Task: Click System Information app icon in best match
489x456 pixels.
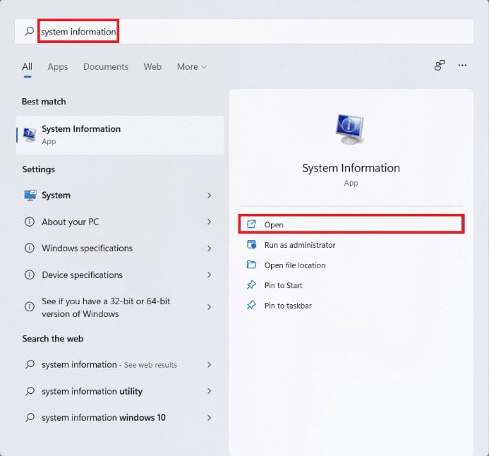Action: [30, 135]
